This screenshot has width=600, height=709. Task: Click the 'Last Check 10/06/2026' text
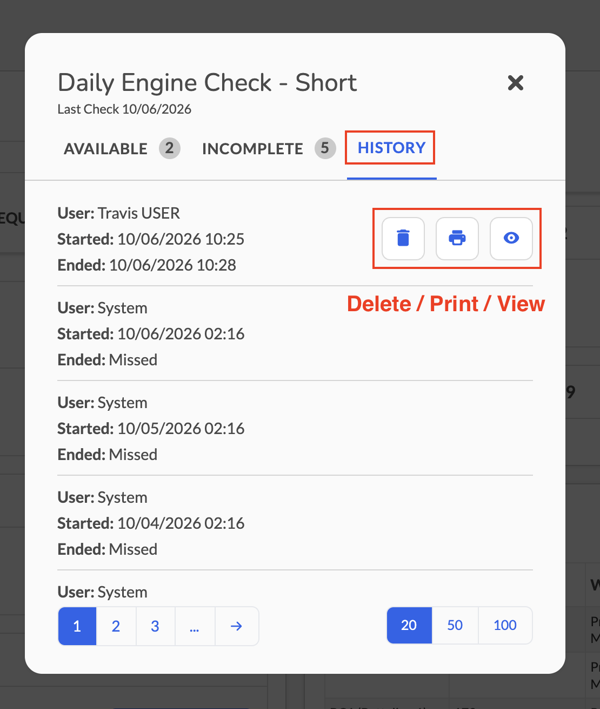[124, 109]
